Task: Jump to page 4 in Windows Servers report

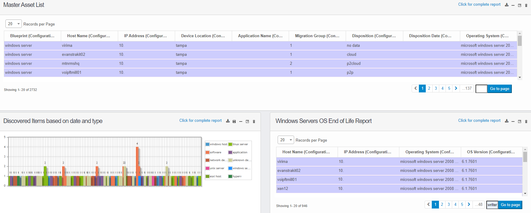Action: point(455,205)
